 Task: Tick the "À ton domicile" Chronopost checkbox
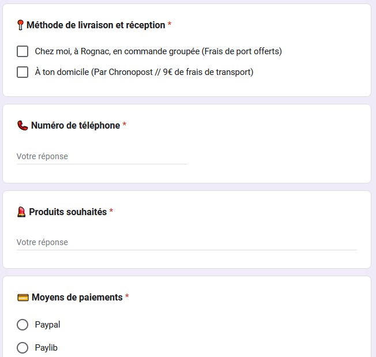[x=22, y=72]
